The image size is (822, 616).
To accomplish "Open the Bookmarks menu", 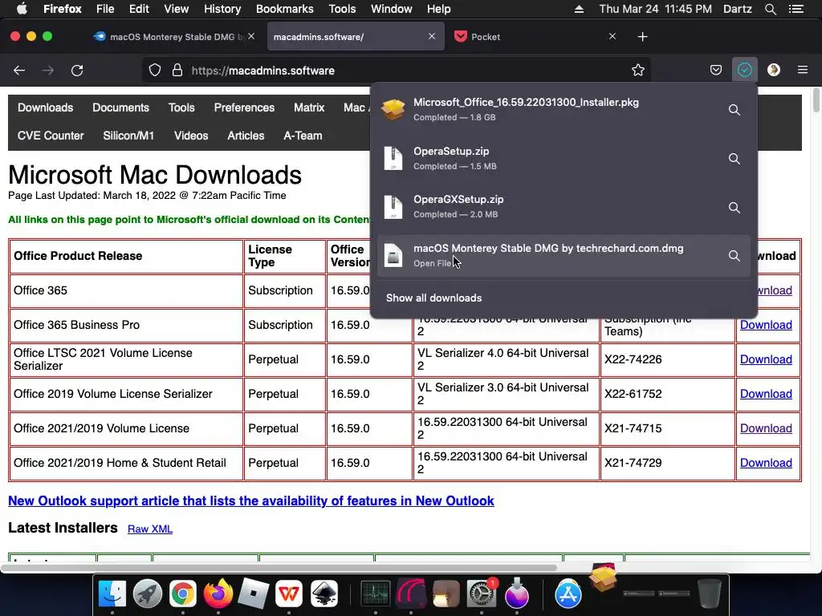I will 285,9.
